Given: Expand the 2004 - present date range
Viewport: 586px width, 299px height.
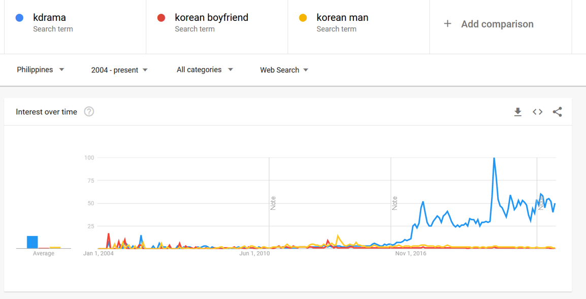Looking at the screenshot, I should click(x=119, y=70).
